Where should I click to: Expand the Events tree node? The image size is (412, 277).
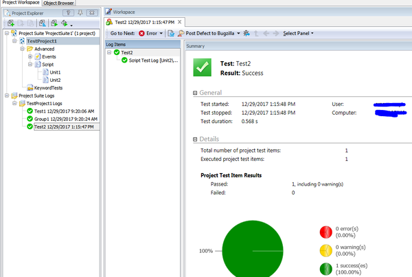pos(30,57)
